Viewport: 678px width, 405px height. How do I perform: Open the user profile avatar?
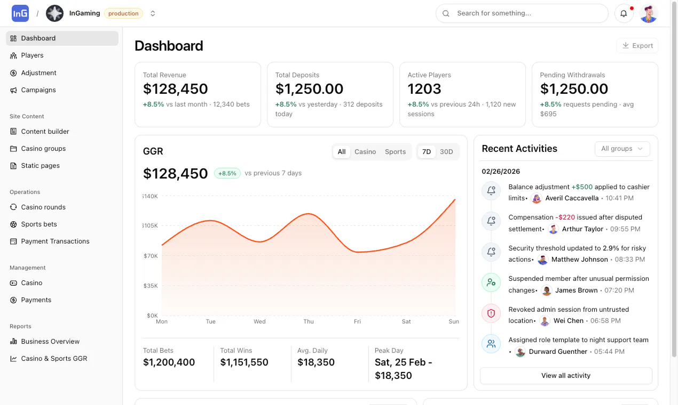[649, 13]
